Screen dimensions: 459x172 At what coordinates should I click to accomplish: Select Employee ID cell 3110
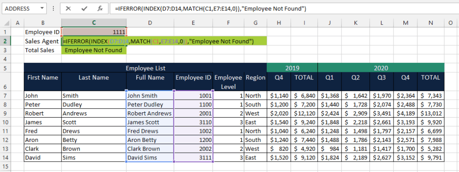[x=194, y=122]
